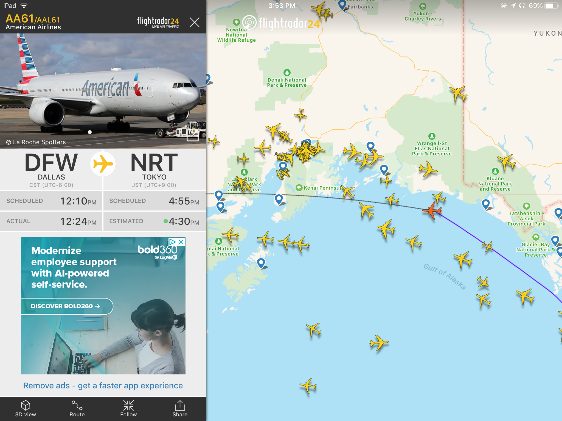
Task: Open the AdChoices info icon
Action: [172, 242]
